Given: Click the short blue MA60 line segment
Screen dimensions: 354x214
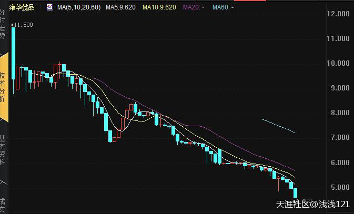Looking at the screenshot, I should [x=278, y=126].
